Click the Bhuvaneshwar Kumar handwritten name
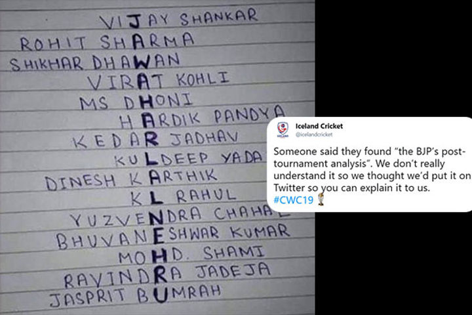 click(x=172, y=234)
